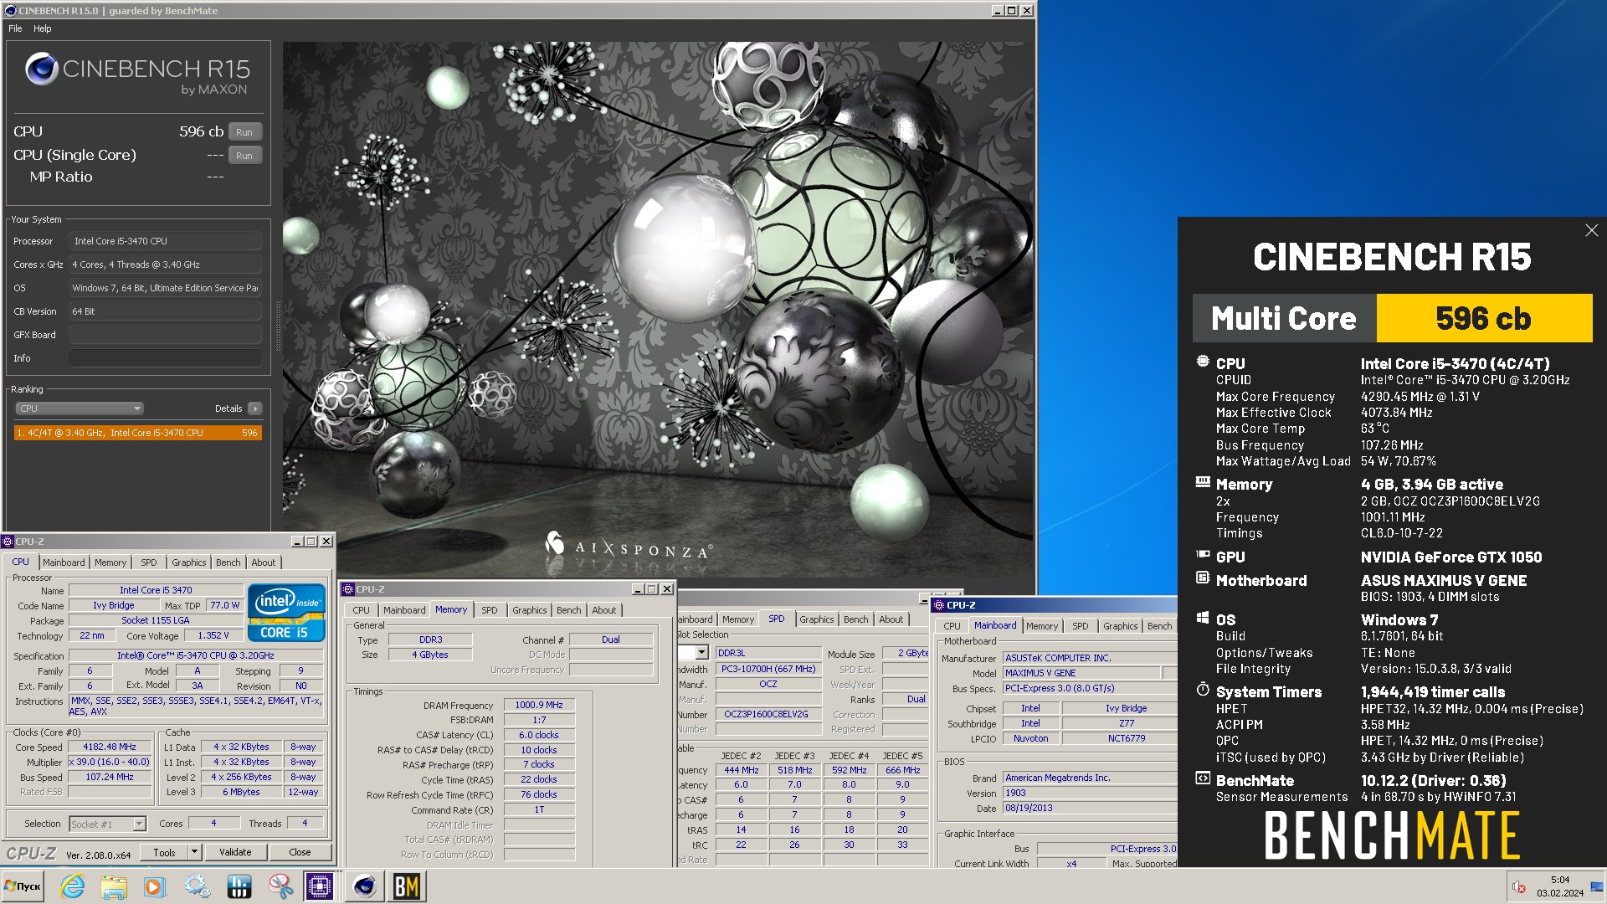The height and width of the screenshot is (904, 1607).
Task: Select CPU tab in the Memory CPU-Z window
Action: point(361,610)
